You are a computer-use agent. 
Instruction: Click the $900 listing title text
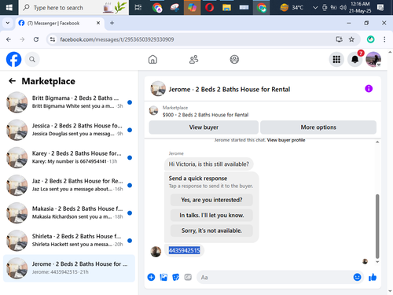coord(205,115)
